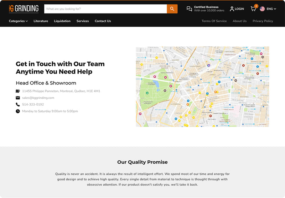Click the user Login icon
This screenshot has width=285, height=198.
pyautogui.click(x=232, y=9)
